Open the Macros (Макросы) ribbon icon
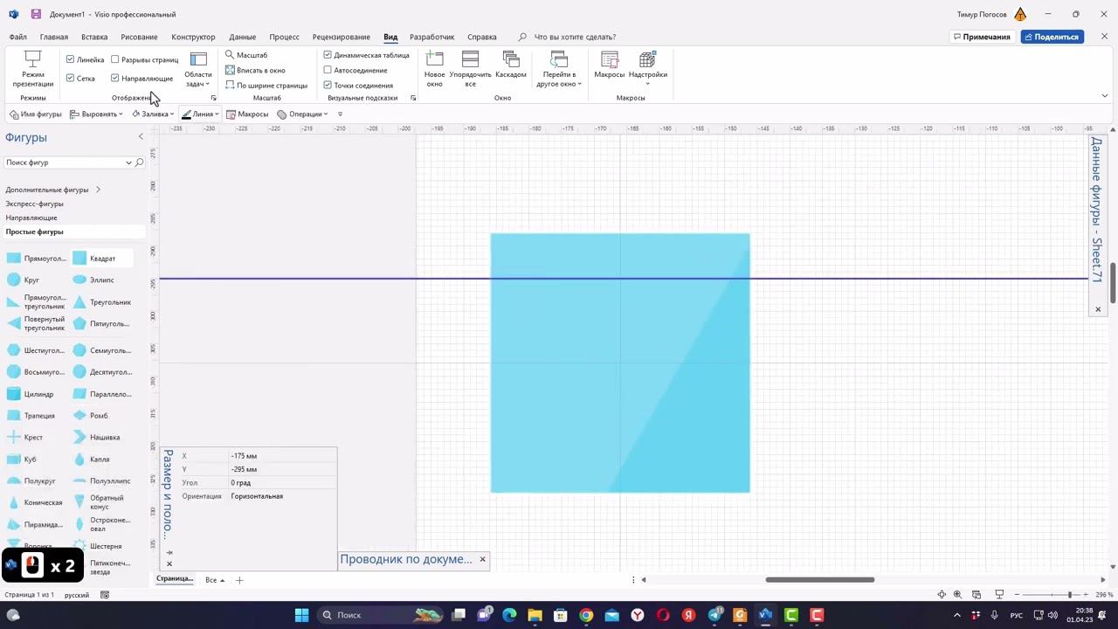The image size is (1118, 629). pyautogui.click(x=610, y=66)
